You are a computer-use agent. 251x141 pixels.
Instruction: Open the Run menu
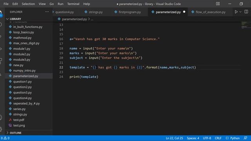click(x=60, y=4)
